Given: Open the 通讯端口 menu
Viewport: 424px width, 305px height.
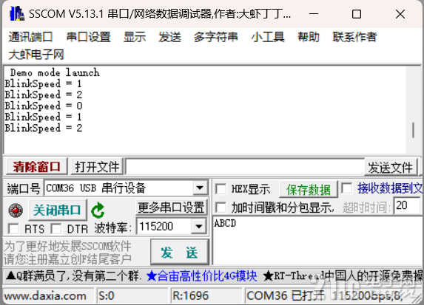Looking at the screenshot, I should (x=30, y=37).
